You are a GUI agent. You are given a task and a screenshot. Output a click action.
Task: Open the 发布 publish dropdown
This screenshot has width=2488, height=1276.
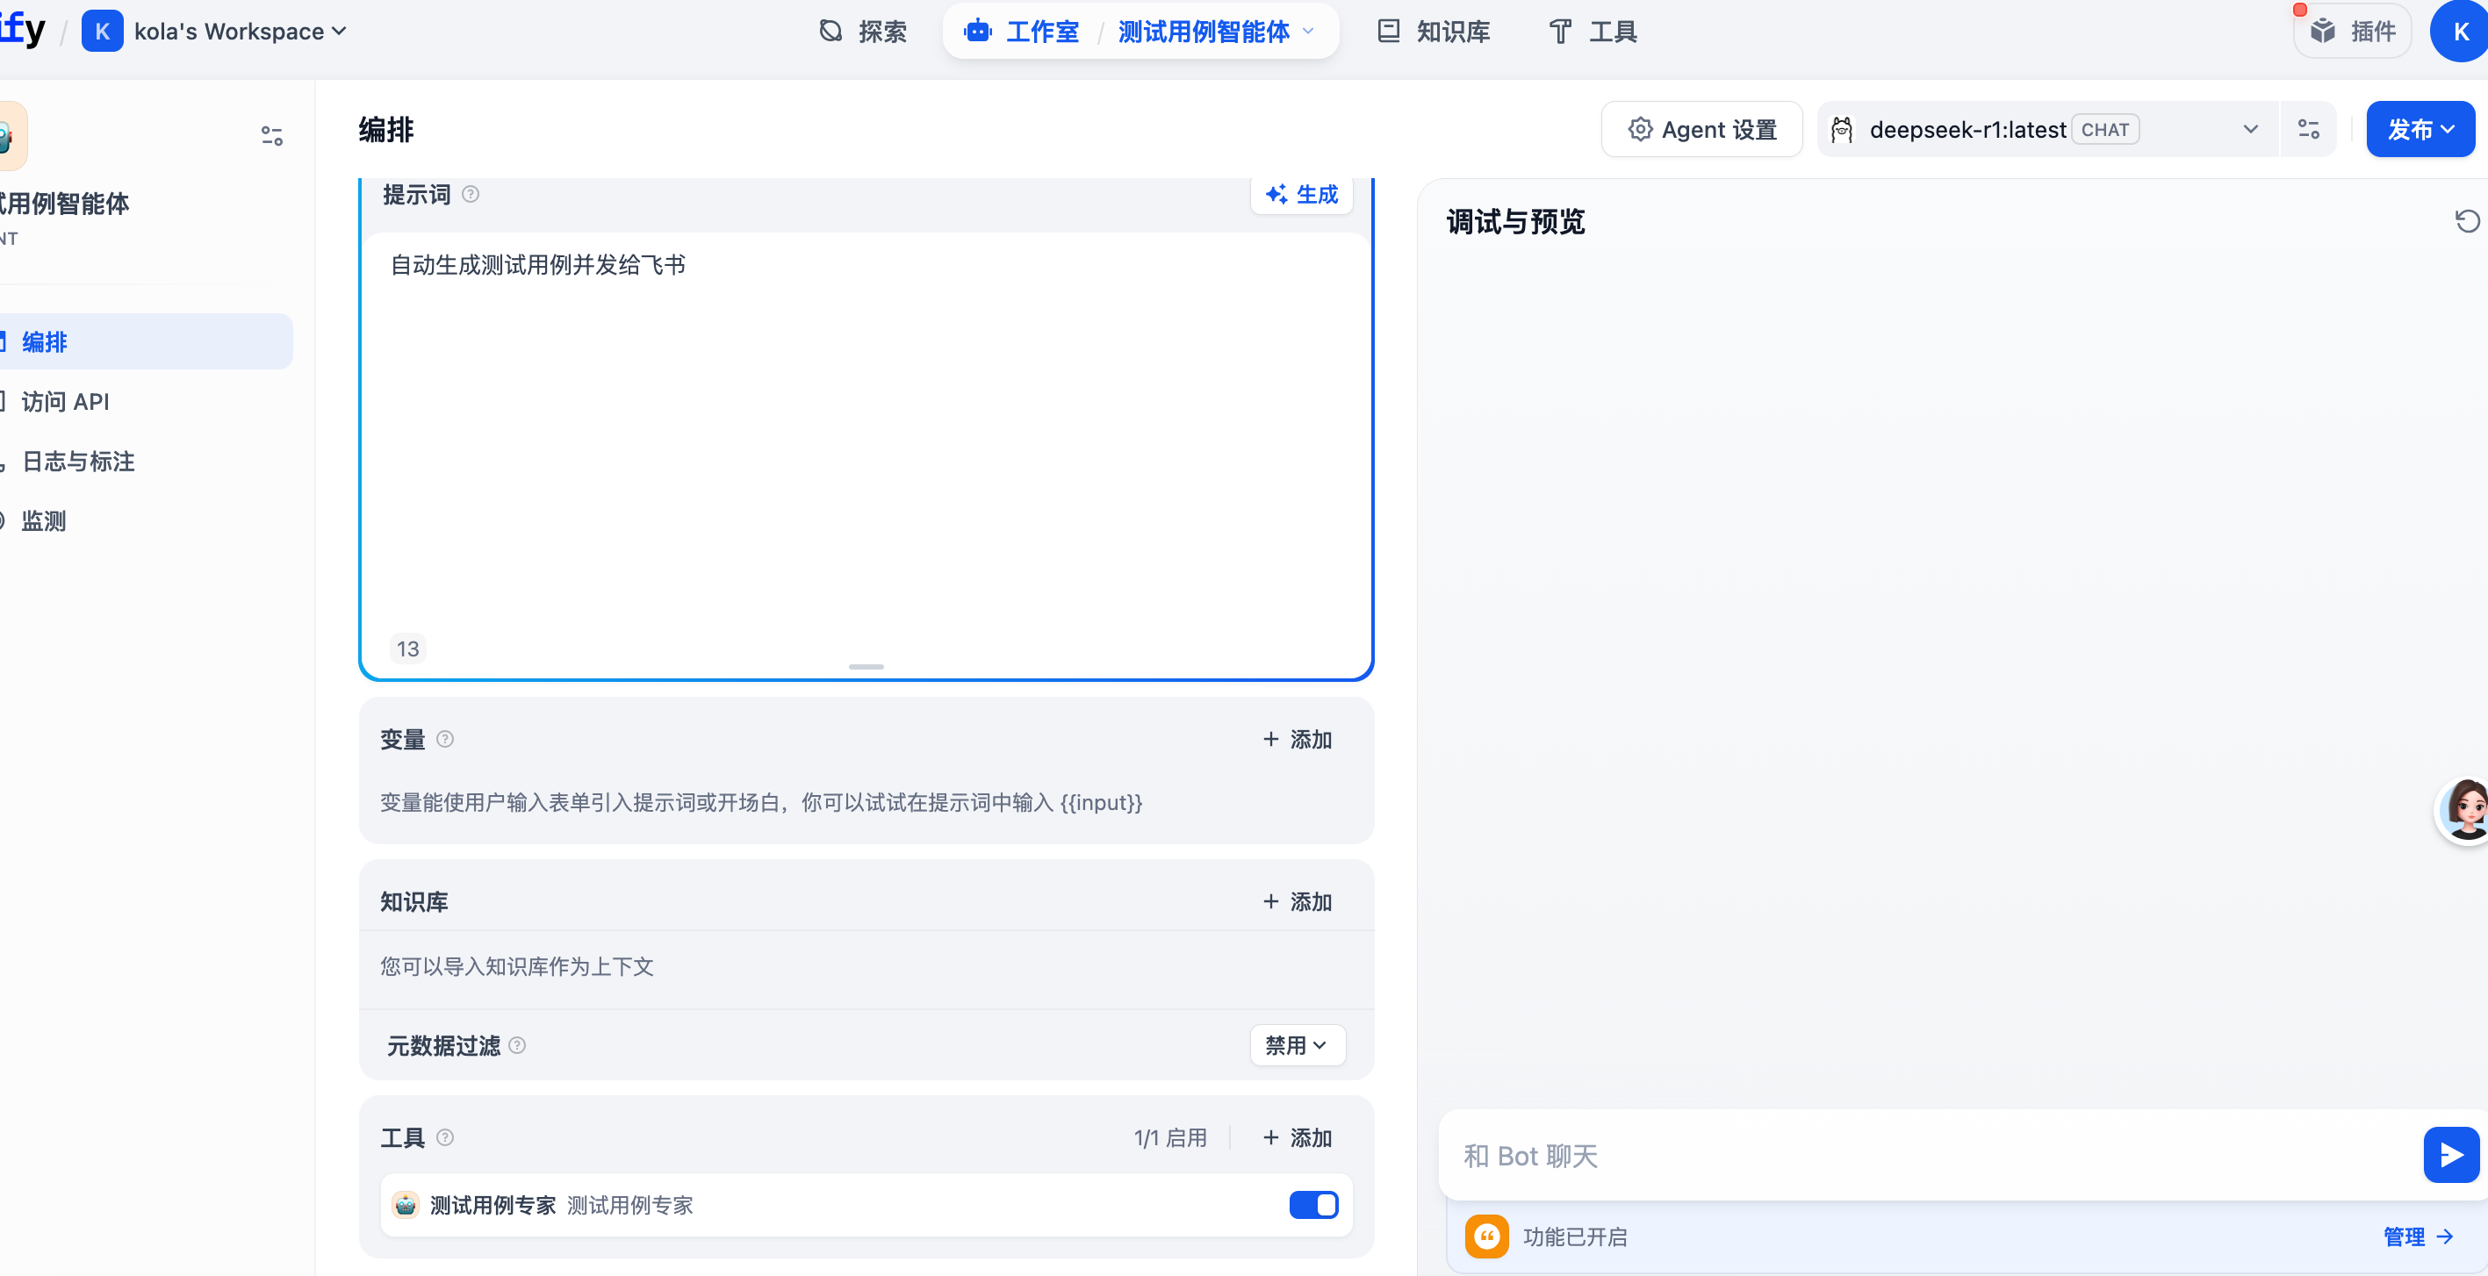2420,129
